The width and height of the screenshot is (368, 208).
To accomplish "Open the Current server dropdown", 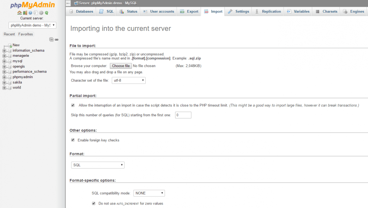I will coord(33,25).
